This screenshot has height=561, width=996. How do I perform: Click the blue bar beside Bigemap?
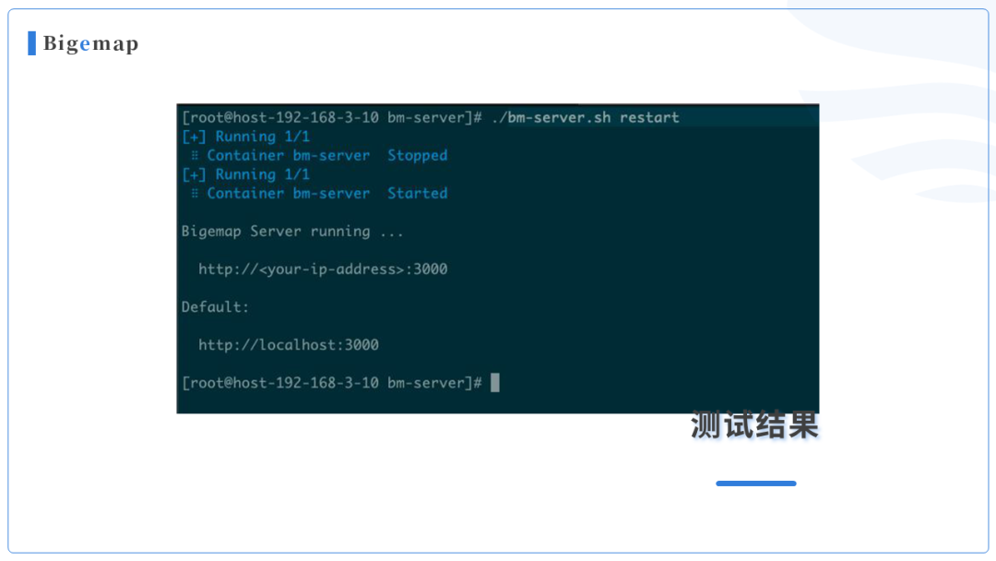[x=31, y=43]
